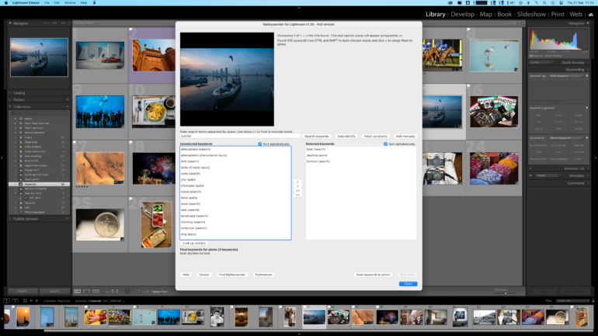The image size is (598, 336).
Task: Click the Donate button
Action: point(204,275)
